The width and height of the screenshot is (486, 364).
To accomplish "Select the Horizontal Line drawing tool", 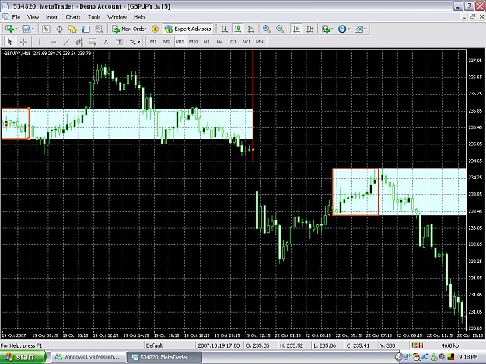I will [x=53, y=42].
